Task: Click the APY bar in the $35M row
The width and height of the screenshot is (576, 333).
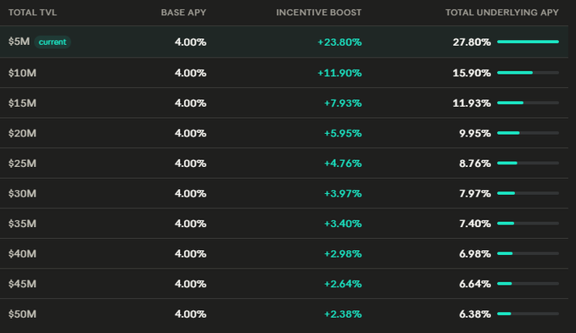Action: pyautogui.click(x=528, y=223)
